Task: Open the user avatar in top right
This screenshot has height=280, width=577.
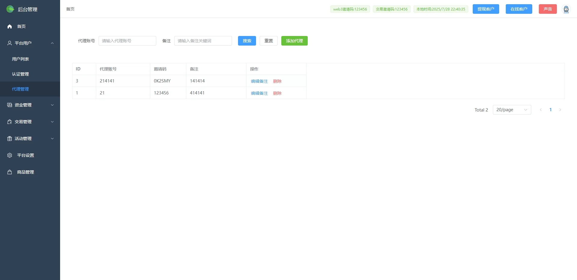Action: coord(566,9)
